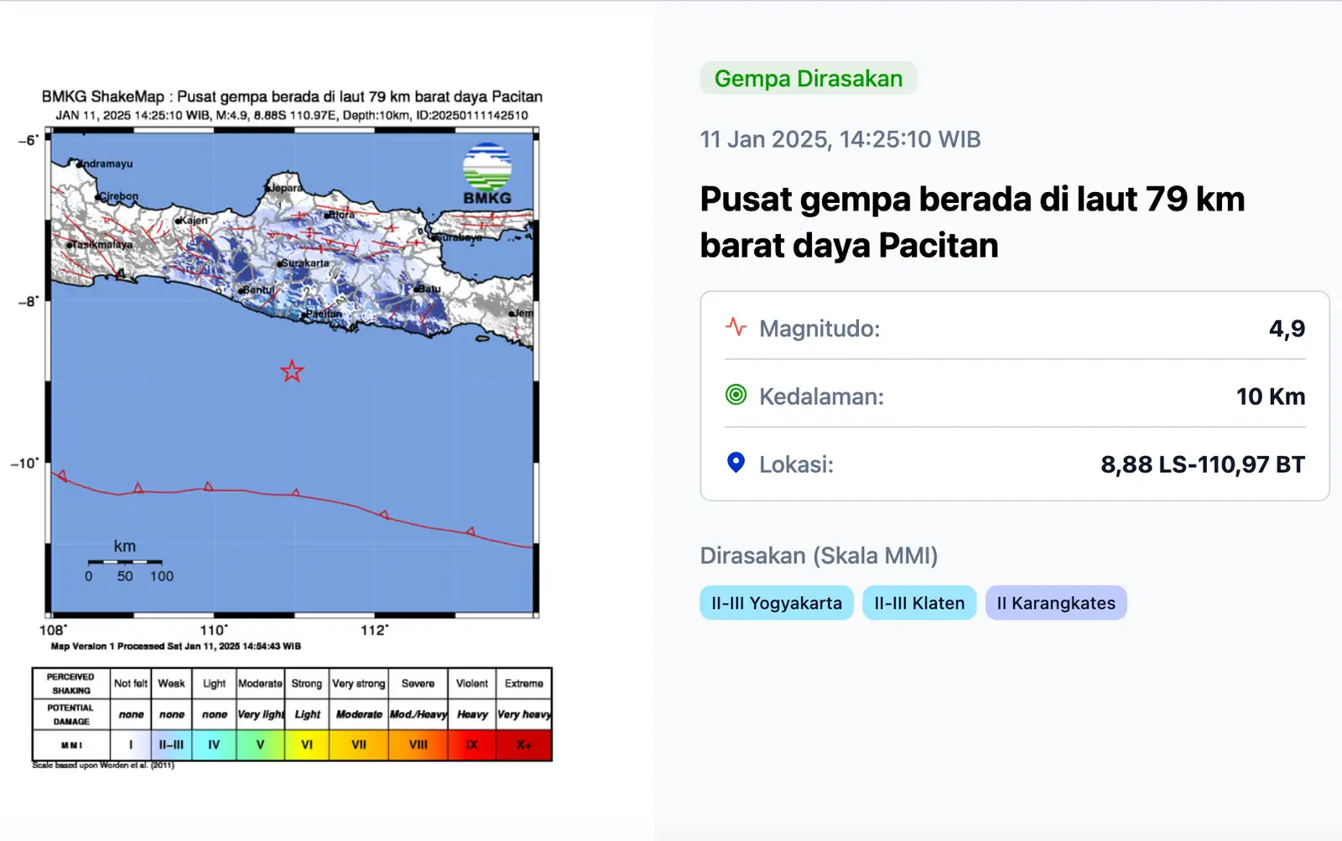Click the Gempa Dirasakan badge

pos(809,78)
